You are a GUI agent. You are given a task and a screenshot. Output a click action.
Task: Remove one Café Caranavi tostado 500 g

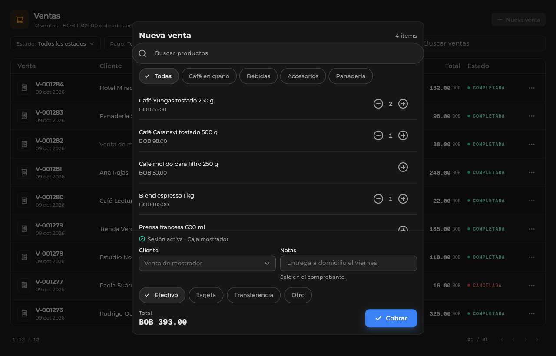(x=378, y=135)
